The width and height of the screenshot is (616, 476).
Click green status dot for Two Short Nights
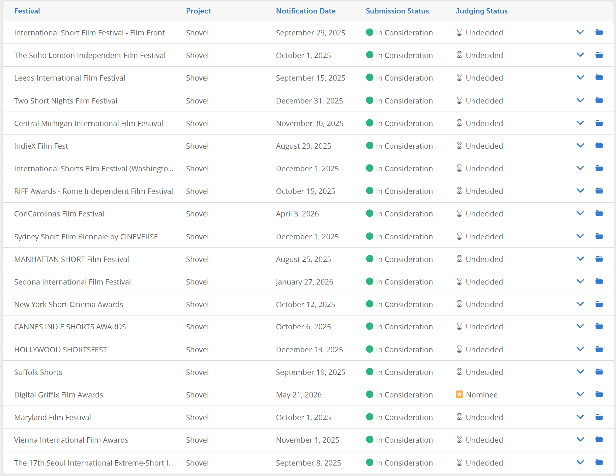point(370,100)
